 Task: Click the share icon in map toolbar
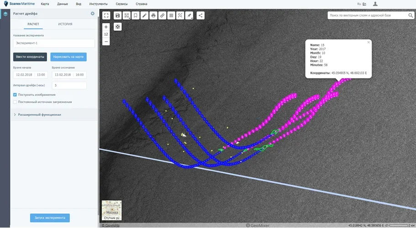click(x=201, y=16)
